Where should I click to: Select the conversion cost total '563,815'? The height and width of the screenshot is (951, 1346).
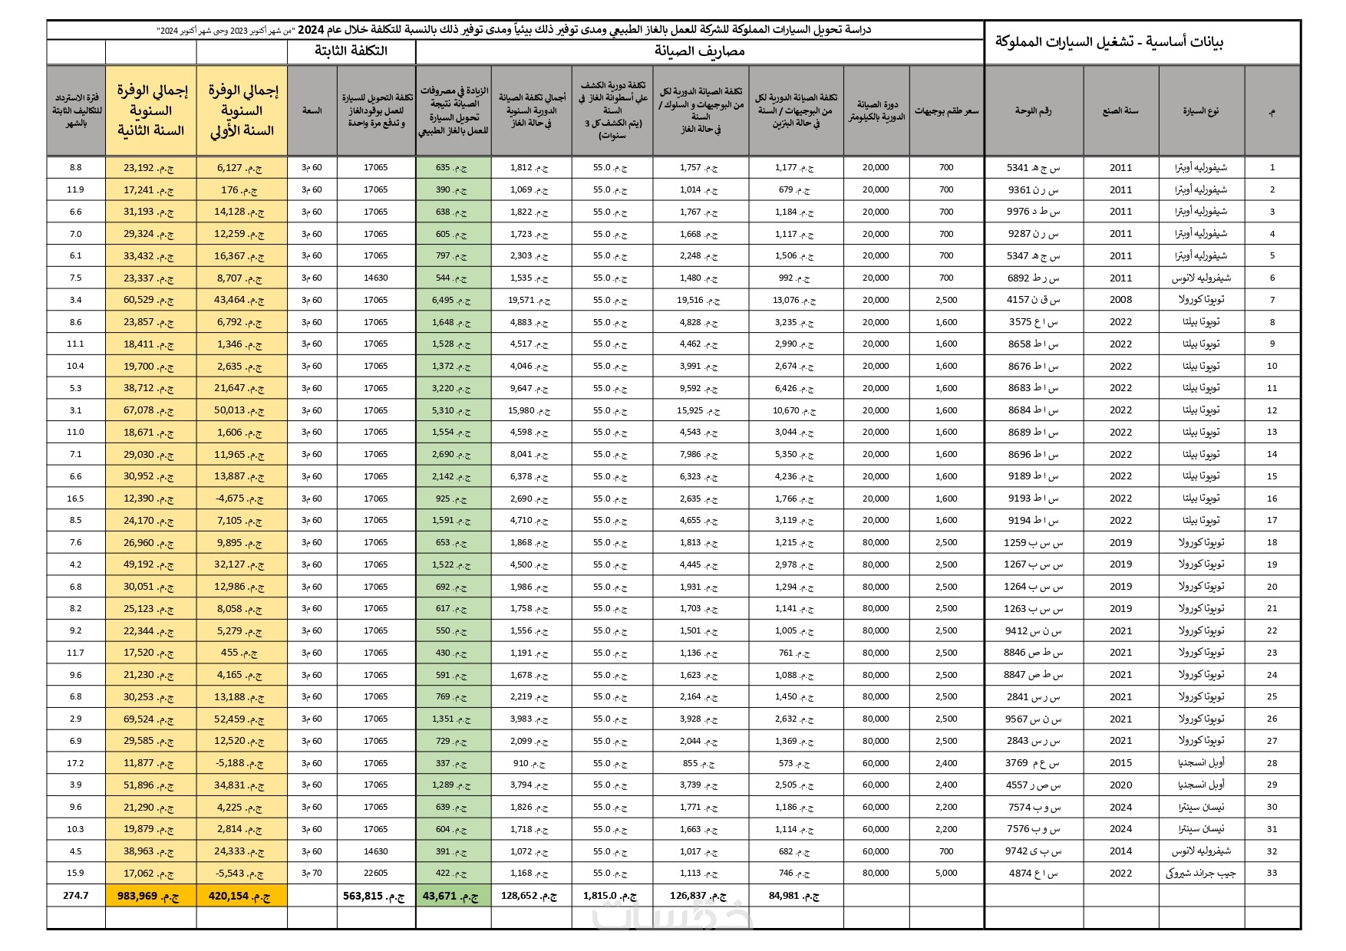pyautogui.click(x=376, y=895)
